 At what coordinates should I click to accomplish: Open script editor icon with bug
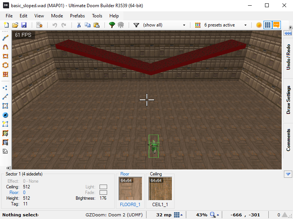39,25
